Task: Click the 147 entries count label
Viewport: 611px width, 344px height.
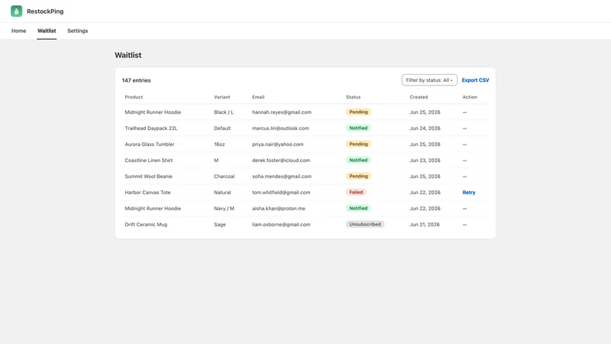Action: 137,80
